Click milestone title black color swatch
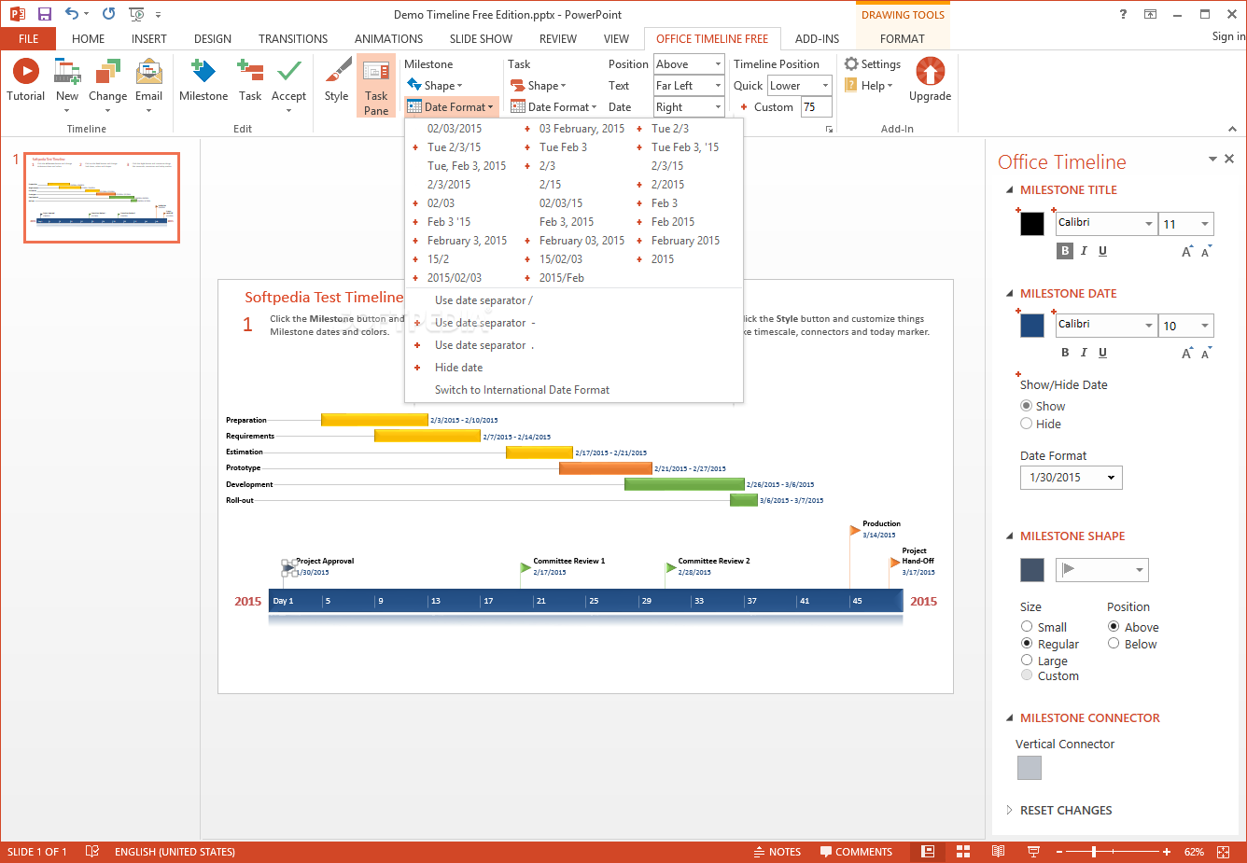 (1031, 224)
